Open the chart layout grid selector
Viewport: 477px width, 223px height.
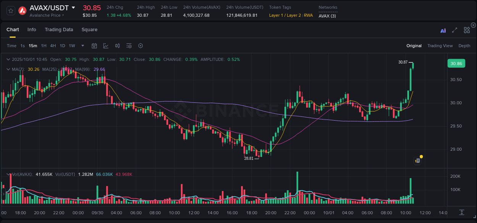[x=466, y=30]
